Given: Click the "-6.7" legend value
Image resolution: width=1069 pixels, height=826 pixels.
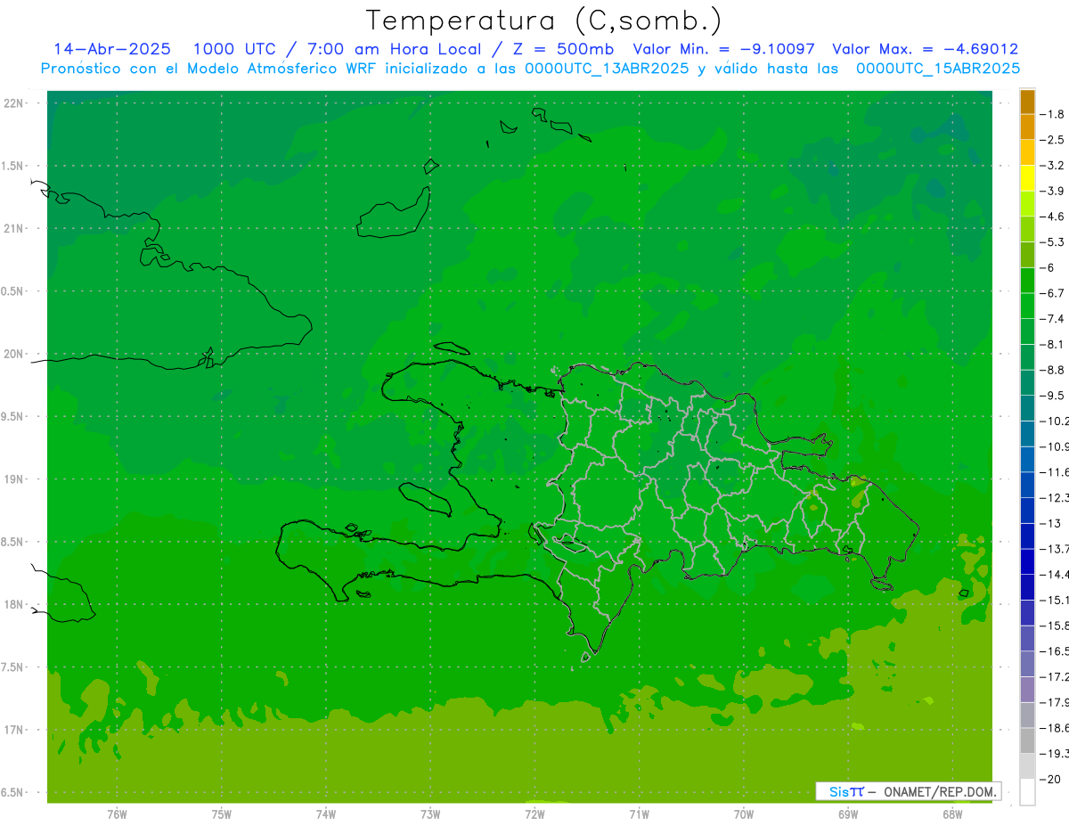Looking at the screenshot, I should click(x=1052, y=293).
